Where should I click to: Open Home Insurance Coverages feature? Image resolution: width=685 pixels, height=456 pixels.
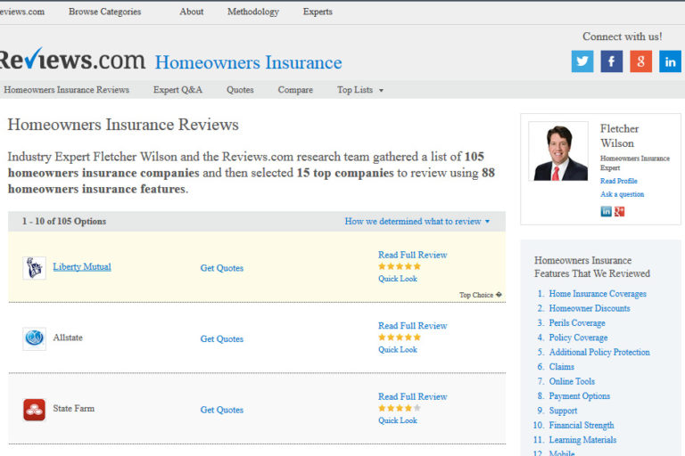598,294
